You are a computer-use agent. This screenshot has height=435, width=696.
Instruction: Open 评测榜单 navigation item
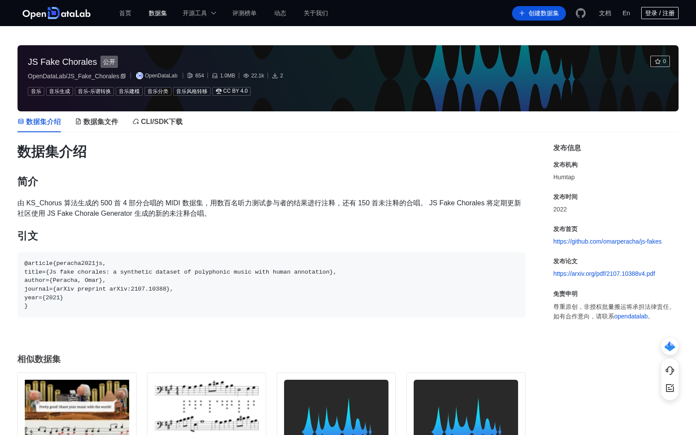point(244,13)
